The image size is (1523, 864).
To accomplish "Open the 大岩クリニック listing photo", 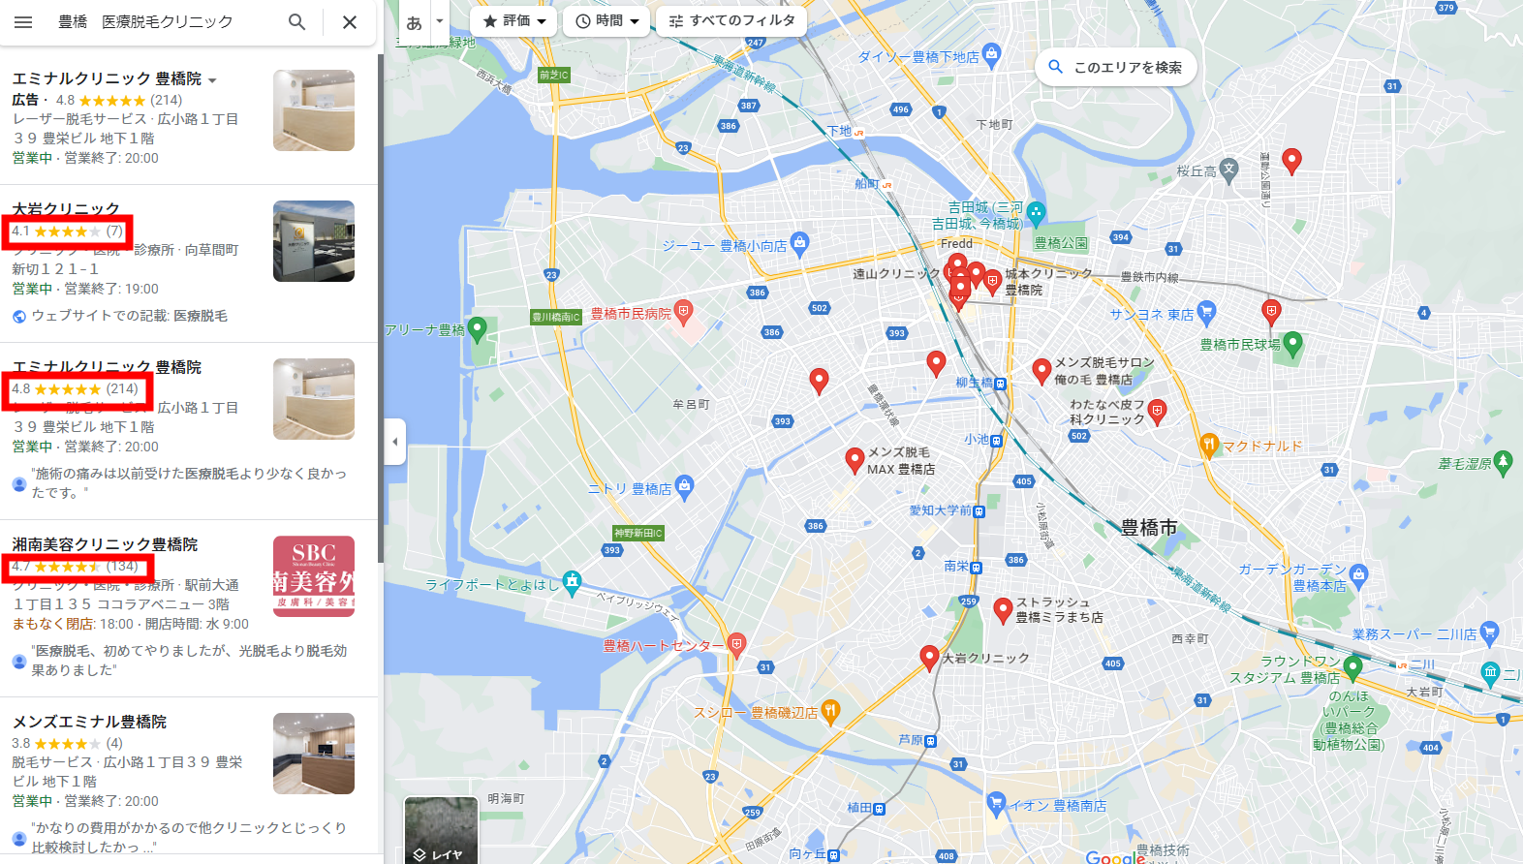I will (x=314, y=241).
